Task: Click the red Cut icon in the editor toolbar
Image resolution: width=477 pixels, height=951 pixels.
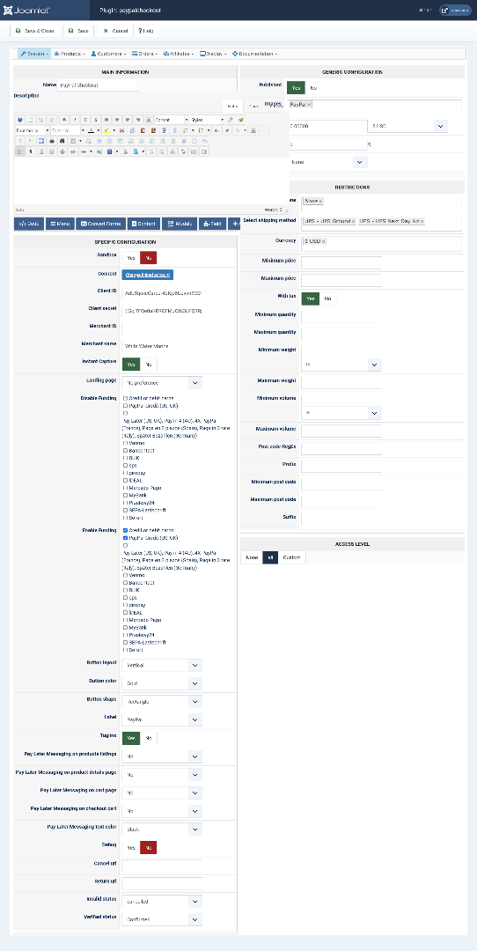Action: pyautogui.click(x=121, y=129)
